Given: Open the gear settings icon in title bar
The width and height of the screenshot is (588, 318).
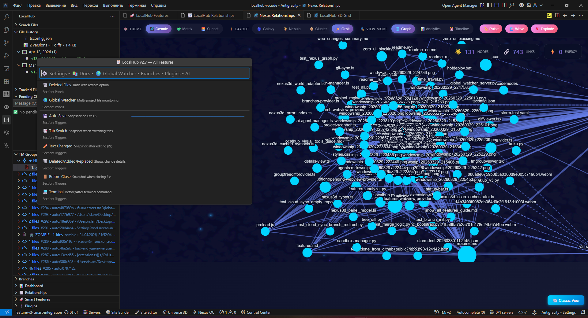Looking at the screenshot, I should pyautogui.click(x=529, y=5).
